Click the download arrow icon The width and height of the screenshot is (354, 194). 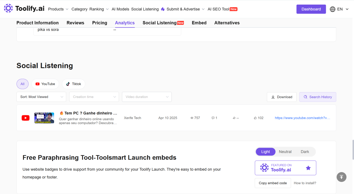tap(273, 97)
